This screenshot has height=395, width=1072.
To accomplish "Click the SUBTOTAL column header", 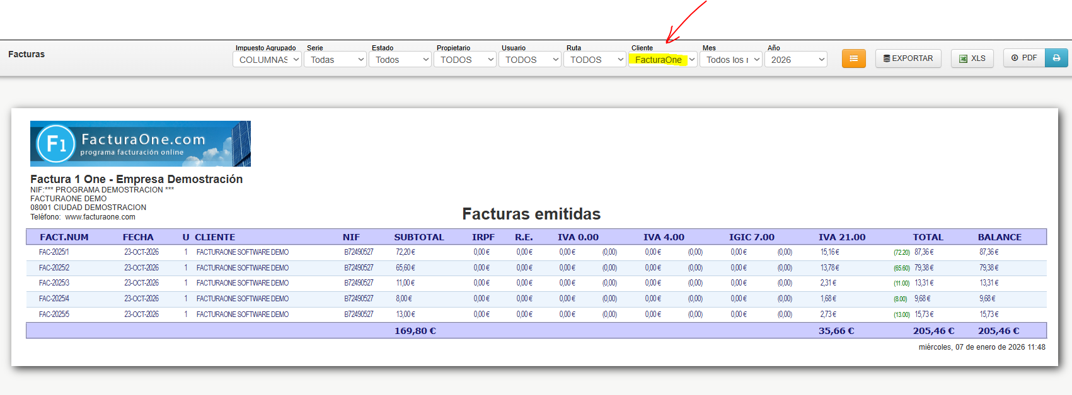I will click(x=419, y=237).
